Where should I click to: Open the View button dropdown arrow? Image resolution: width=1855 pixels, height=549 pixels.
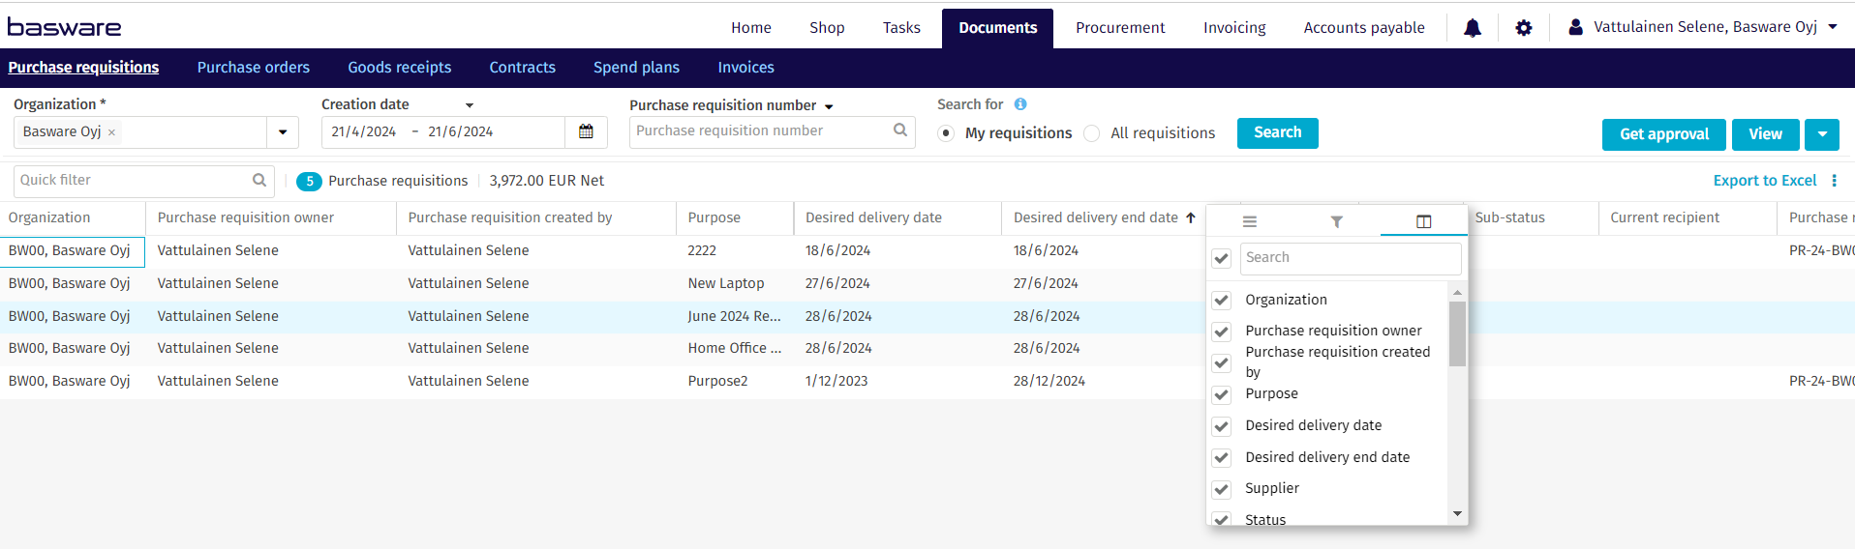click(x=1822, y=134)
